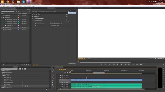The width and height of the screenshot is (165, 92).
Task: Click the Blurriness value
Action: (50, 22)
